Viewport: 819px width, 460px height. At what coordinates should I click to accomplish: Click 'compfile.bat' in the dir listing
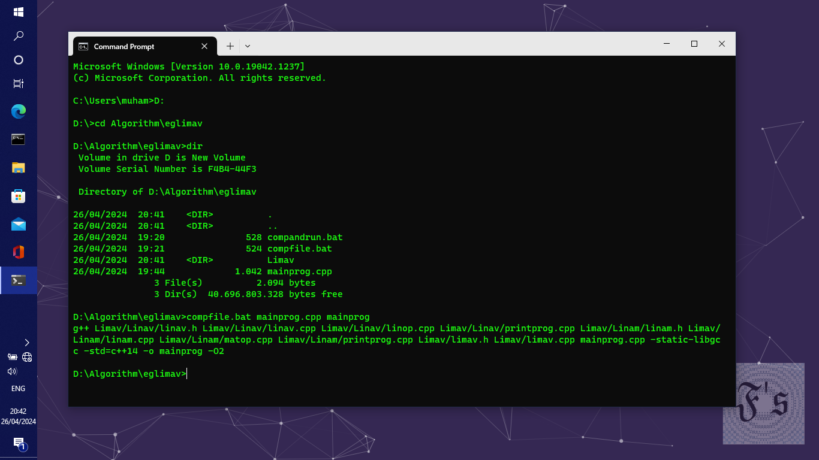[300, 249]
